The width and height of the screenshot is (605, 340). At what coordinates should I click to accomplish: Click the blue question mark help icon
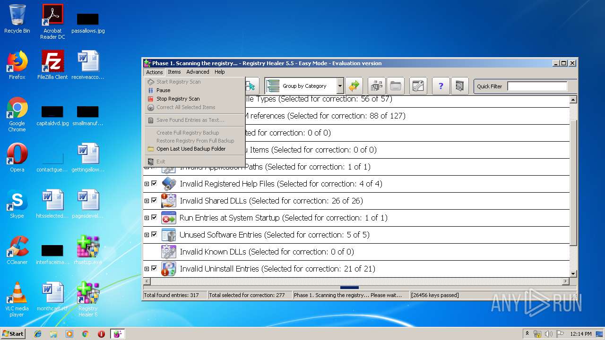(441, 86)
